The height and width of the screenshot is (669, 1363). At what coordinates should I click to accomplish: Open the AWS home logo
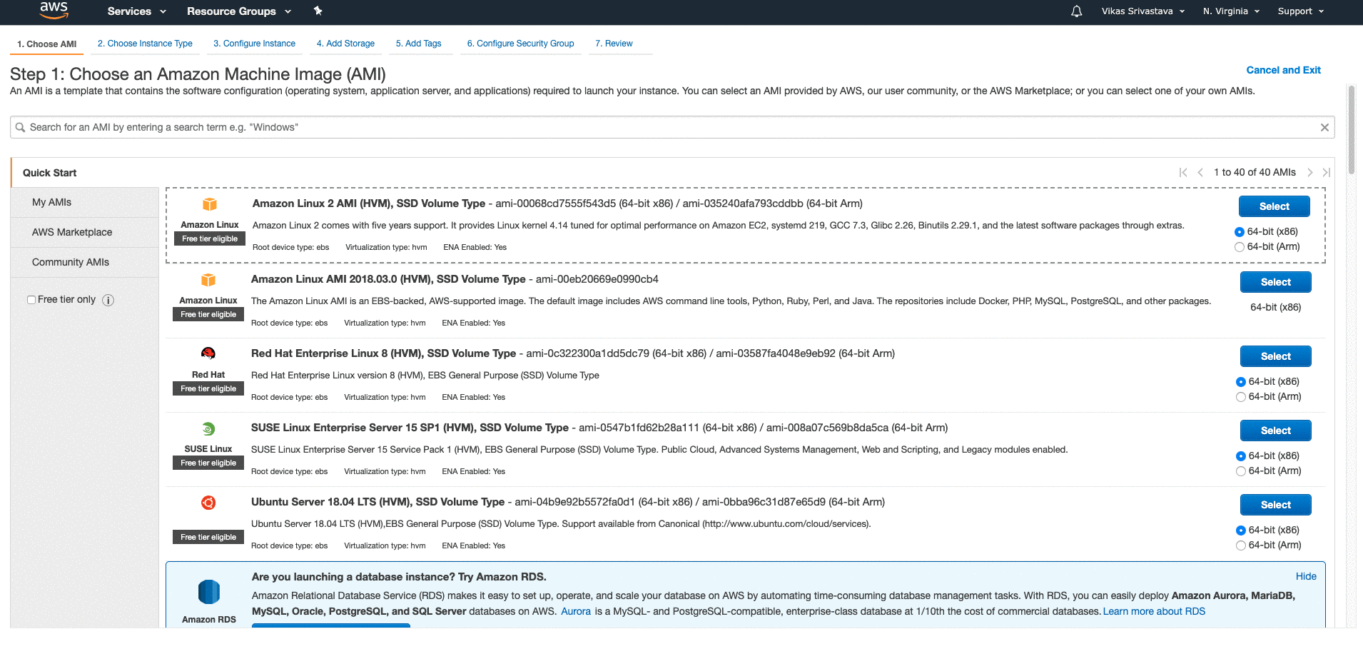pos(54,10)
